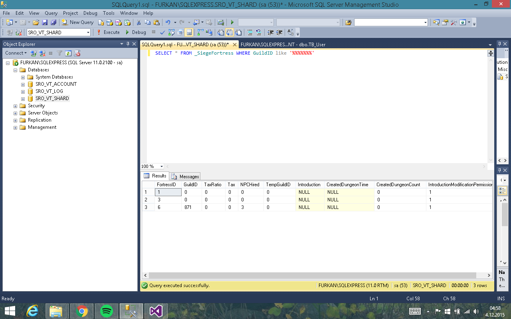The image size is (511, 319).
Task: Toggle Results to Grid icon
Action: tap(230, 32)
